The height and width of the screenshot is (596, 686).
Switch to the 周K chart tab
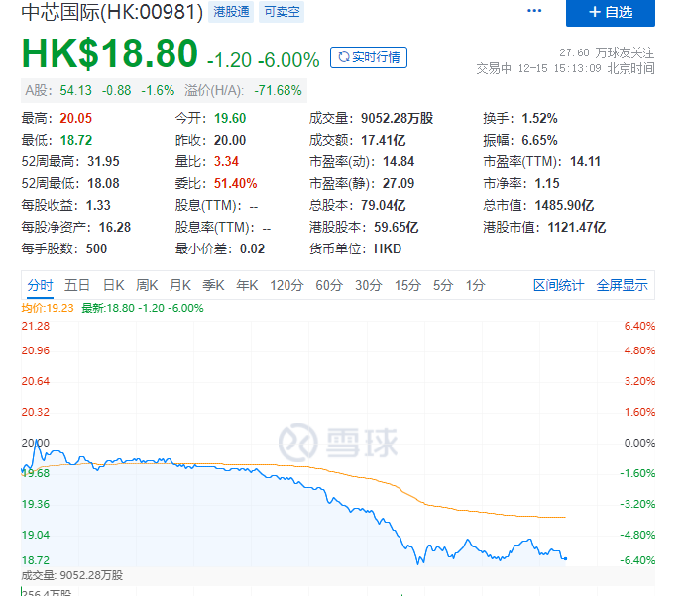147,285
